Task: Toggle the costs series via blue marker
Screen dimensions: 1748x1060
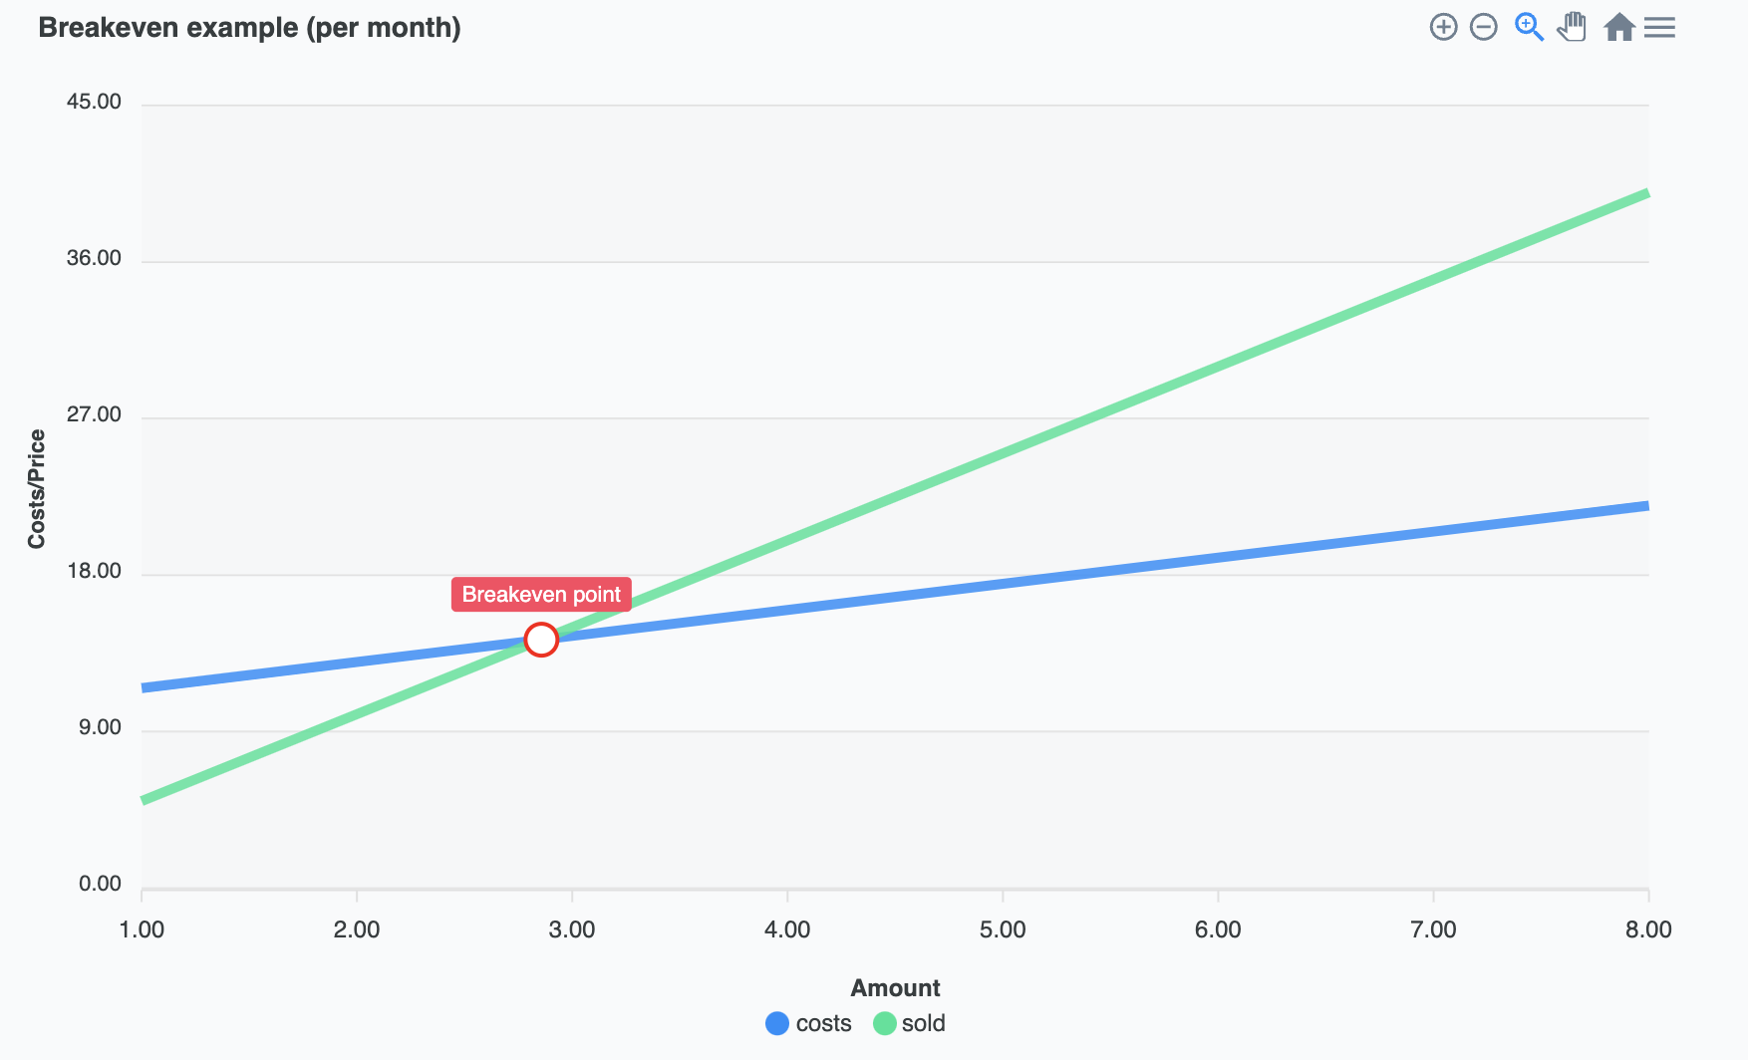Action: 777,1023
